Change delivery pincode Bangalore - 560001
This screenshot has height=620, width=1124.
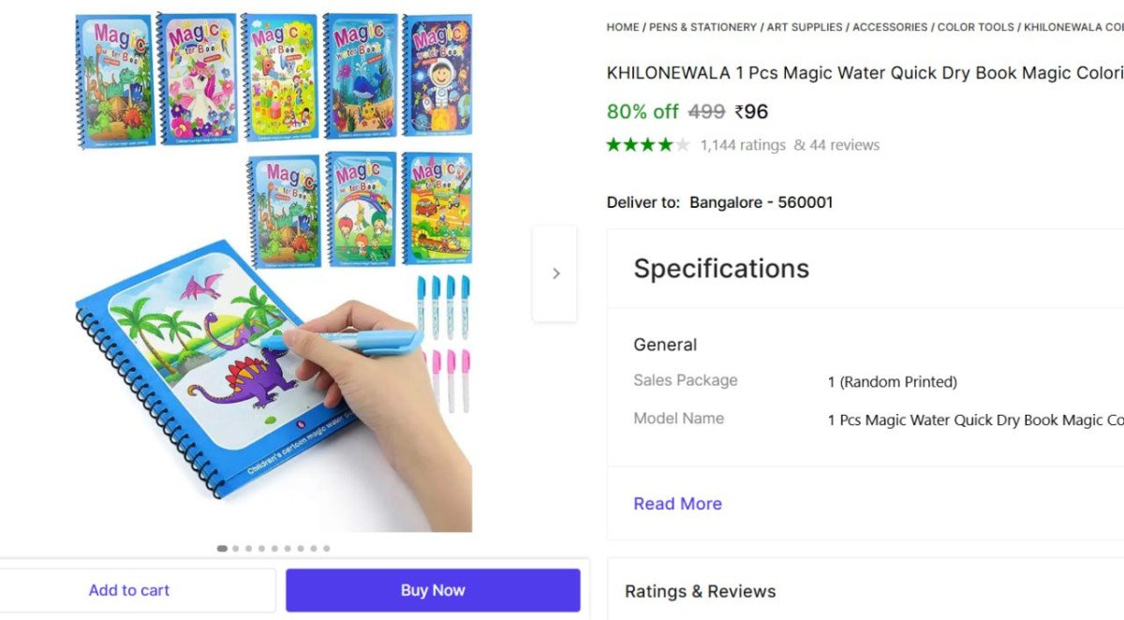[x=761, y=202]
